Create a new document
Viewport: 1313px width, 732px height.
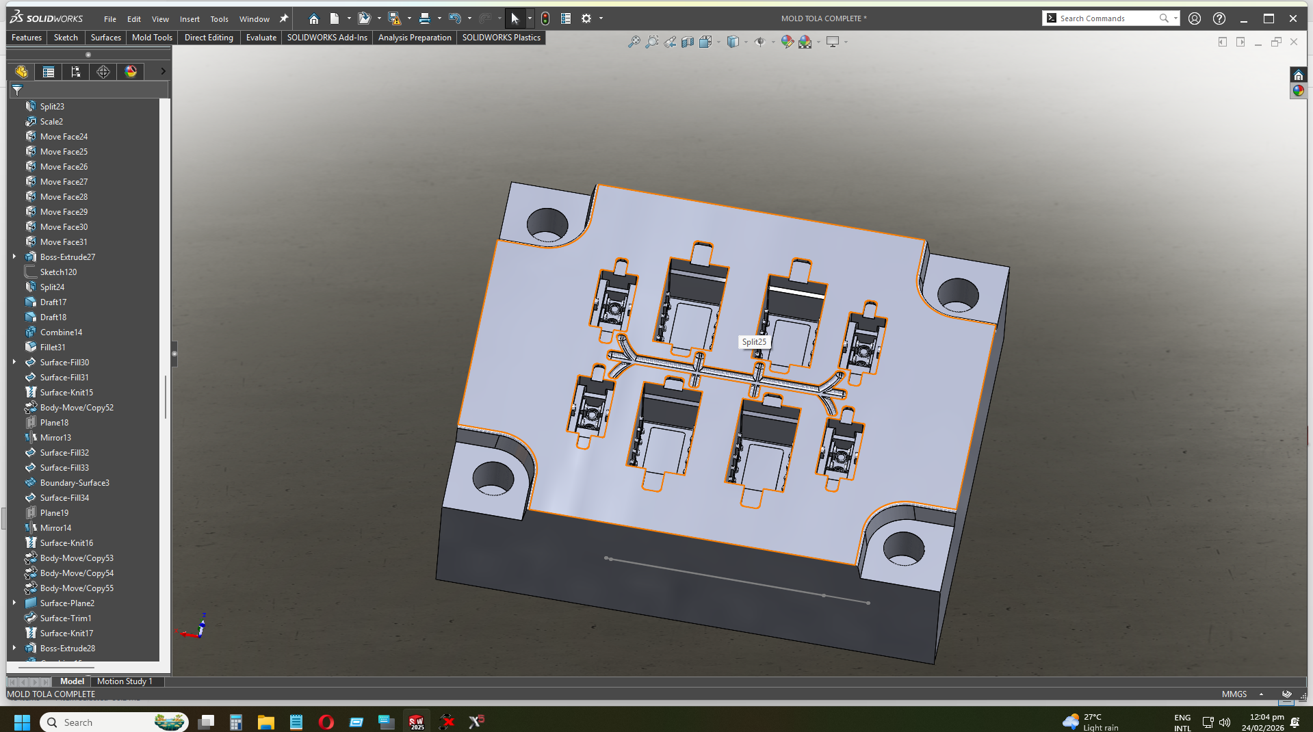(335, 18)
